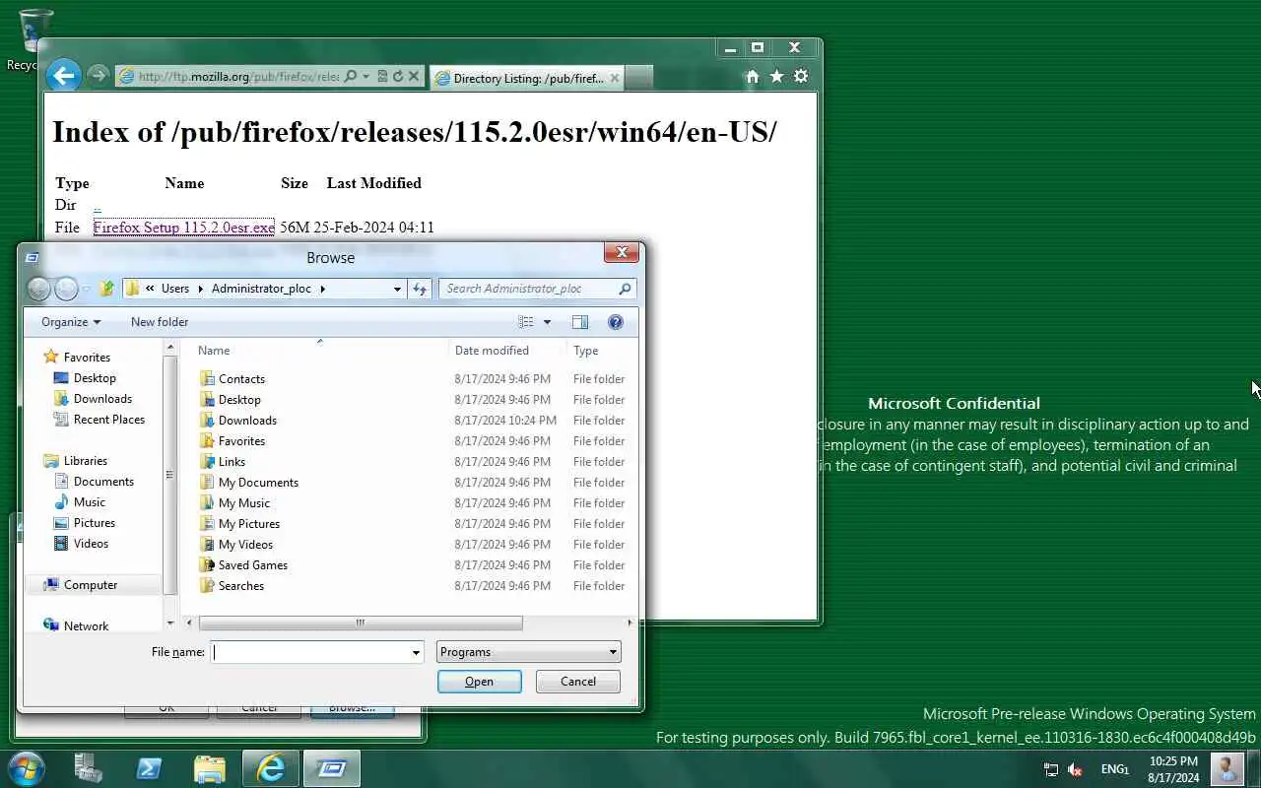The image size is (1261, 788).
Task: Select Computer in the navigation pane
Action: coord(91,585)
